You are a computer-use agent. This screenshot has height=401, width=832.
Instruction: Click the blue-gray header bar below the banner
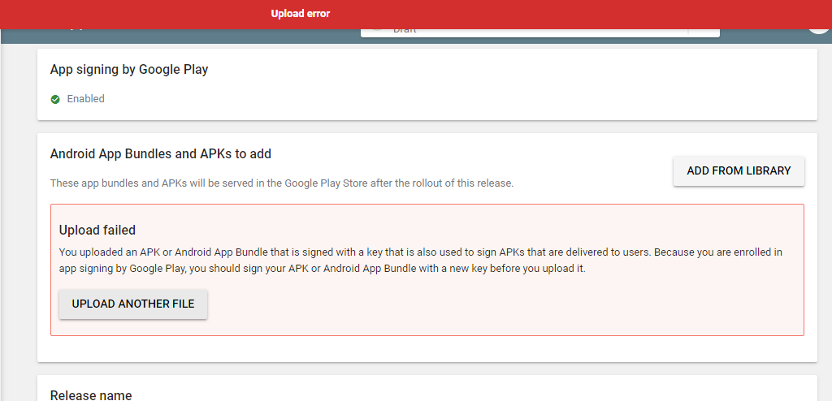[203, 35]
